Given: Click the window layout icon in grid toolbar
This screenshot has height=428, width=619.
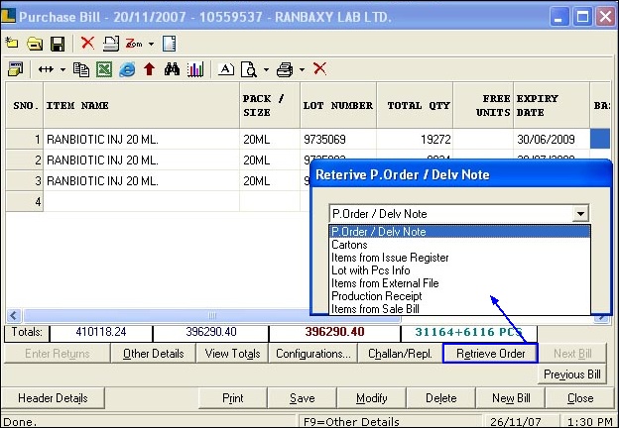Looking at the screenshot, I should 16,69.
